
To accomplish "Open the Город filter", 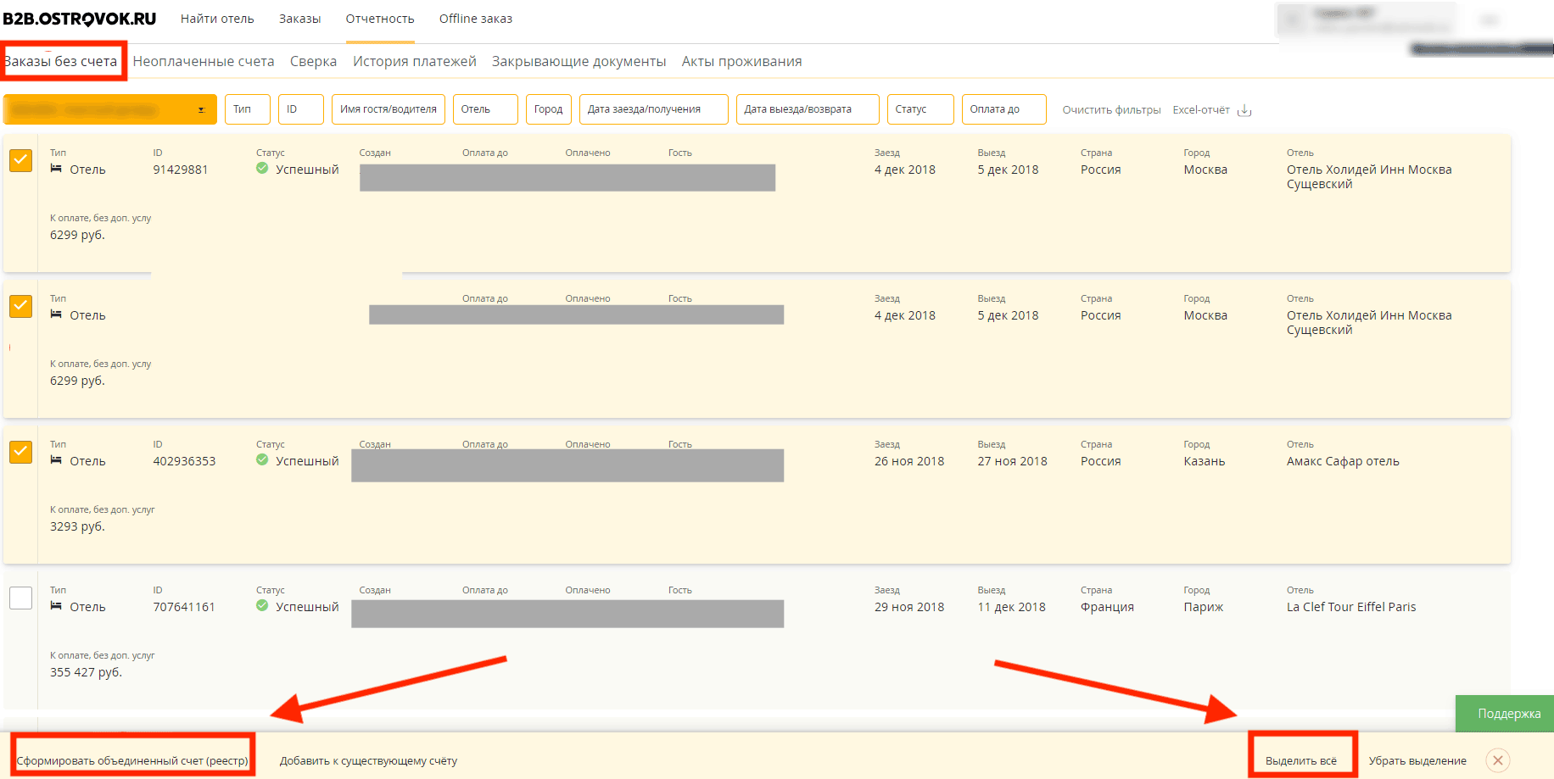I will point(549,109).
